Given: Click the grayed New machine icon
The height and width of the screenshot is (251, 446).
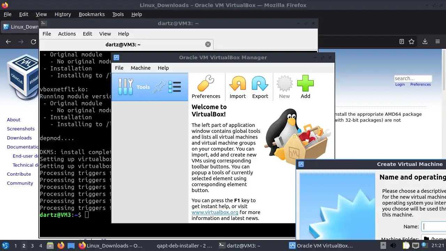Looking at the screenshot, I should click(x=284, y=87).
